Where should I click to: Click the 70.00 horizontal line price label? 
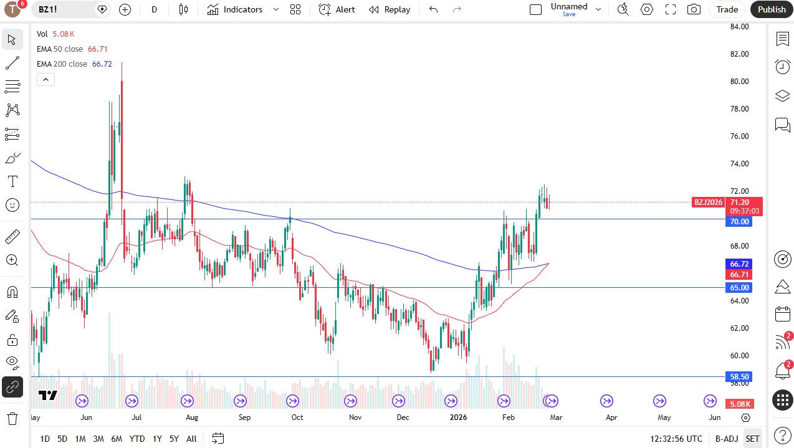(739, 221)
